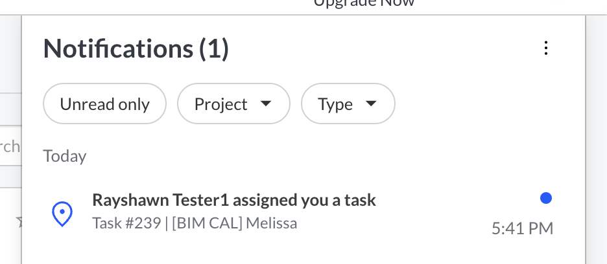607x264 pixels.
Task: Open the notifications three-dot options menu
Action: (546, 49)
